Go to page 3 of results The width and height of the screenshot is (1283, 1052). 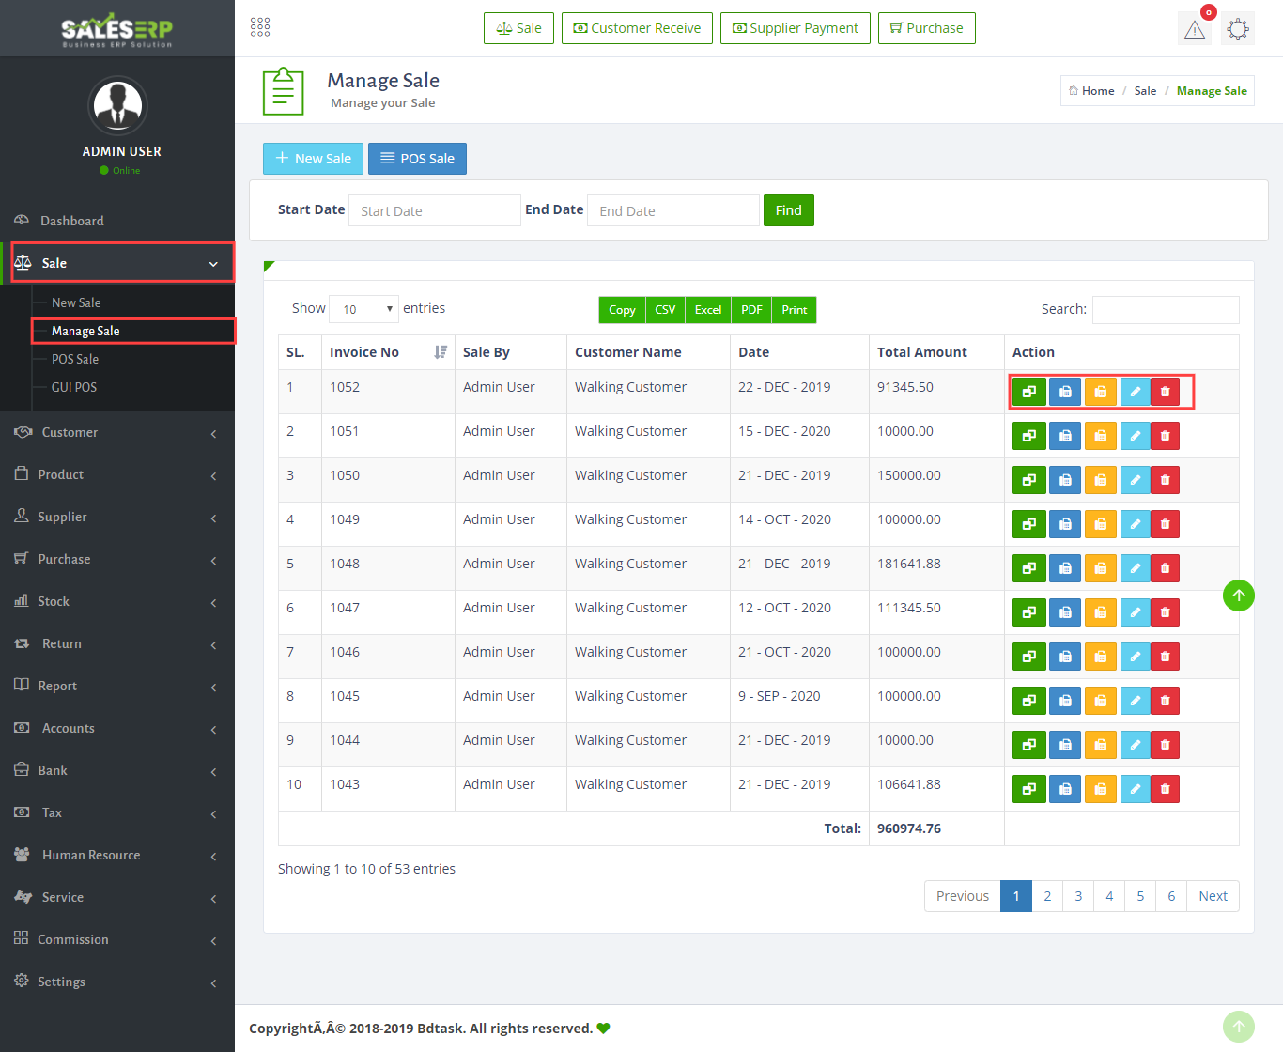tap(1078, 896)
